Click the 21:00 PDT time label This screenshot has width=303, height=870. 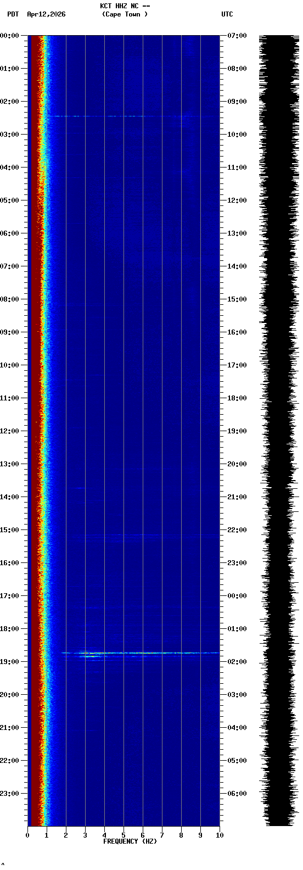pyautogui.click(x=9, y=728)
